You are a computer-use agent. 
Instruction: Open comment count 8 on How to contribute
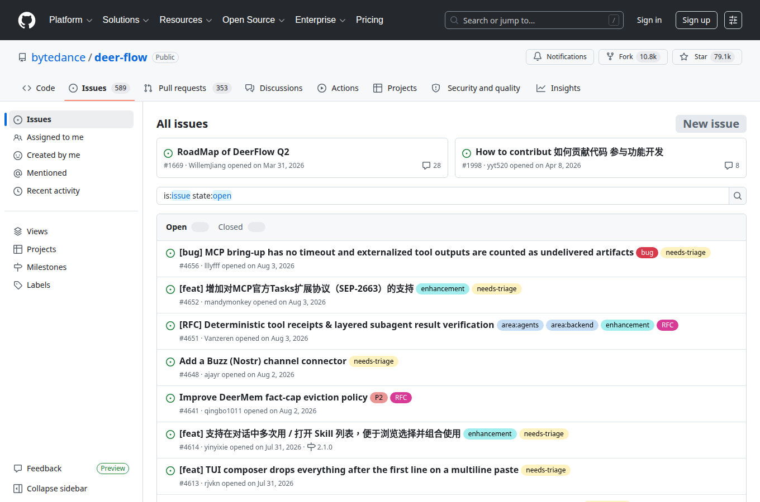731,166
